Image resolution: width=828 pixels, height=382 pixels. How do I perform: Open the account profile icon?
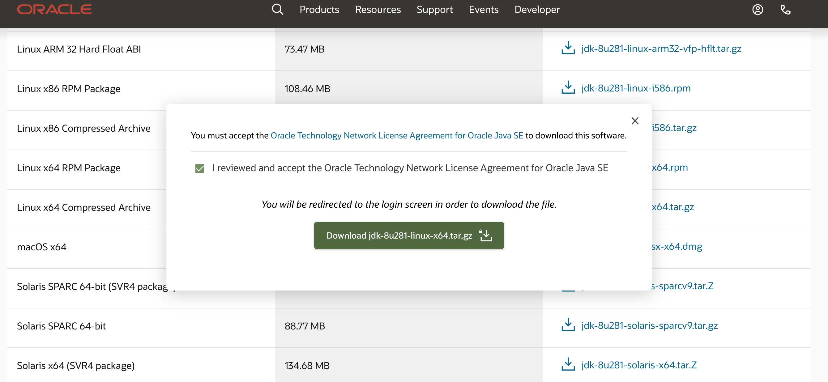(758, 10)
